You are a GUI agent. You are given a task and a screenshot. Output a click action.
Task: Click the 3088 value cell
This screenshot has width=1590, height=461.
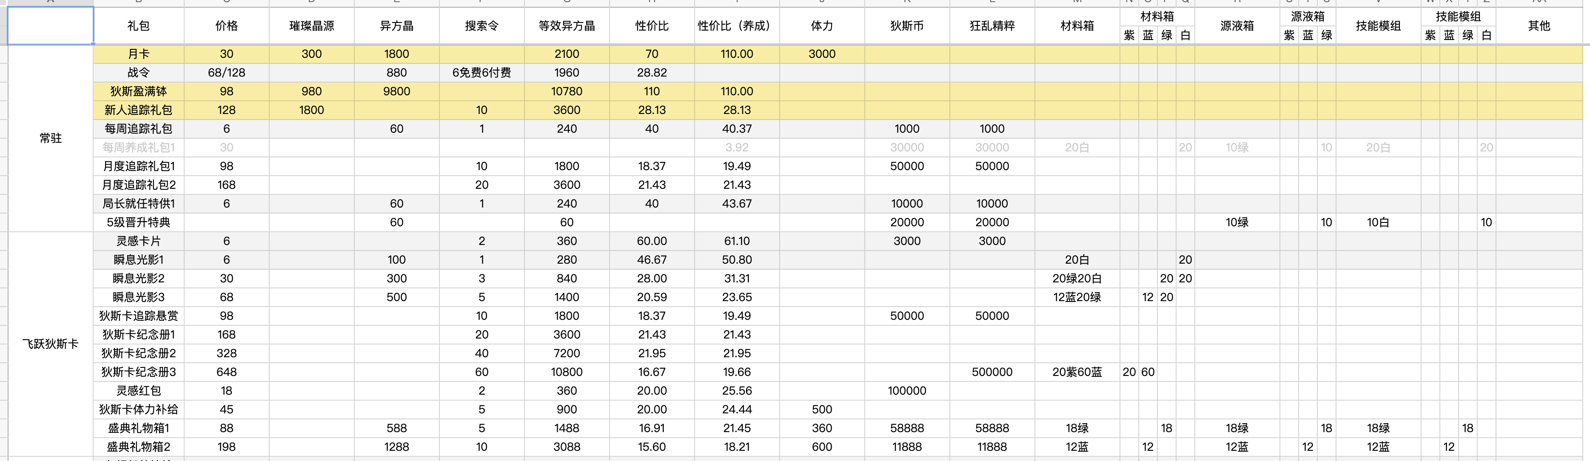tap(567, 447)
